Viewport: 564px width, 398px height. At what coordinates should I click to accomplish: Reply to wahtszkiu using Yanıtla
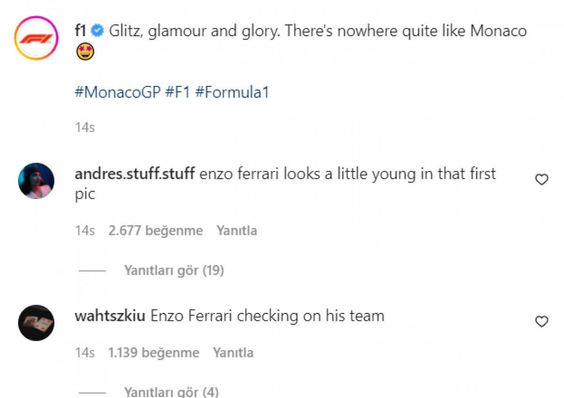[234, 352]
